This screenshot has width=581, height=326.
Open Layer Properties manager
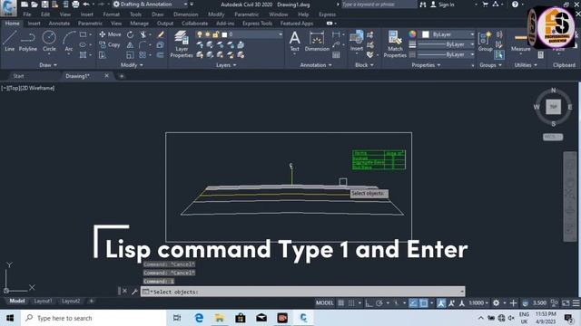[x=182, y=44]
